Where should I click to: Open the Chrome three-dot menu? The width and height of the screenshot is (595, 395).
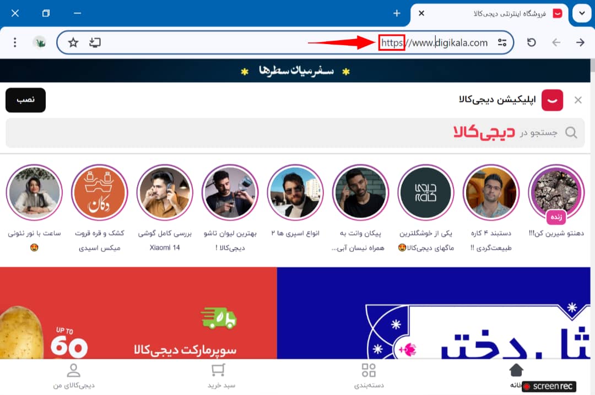(15, 42)
